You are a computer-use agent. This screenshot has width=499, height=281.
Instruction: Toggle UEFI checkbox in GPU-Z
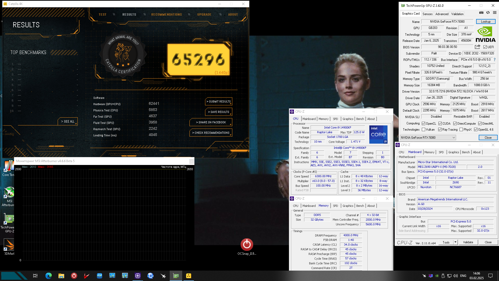click(485, 47)
